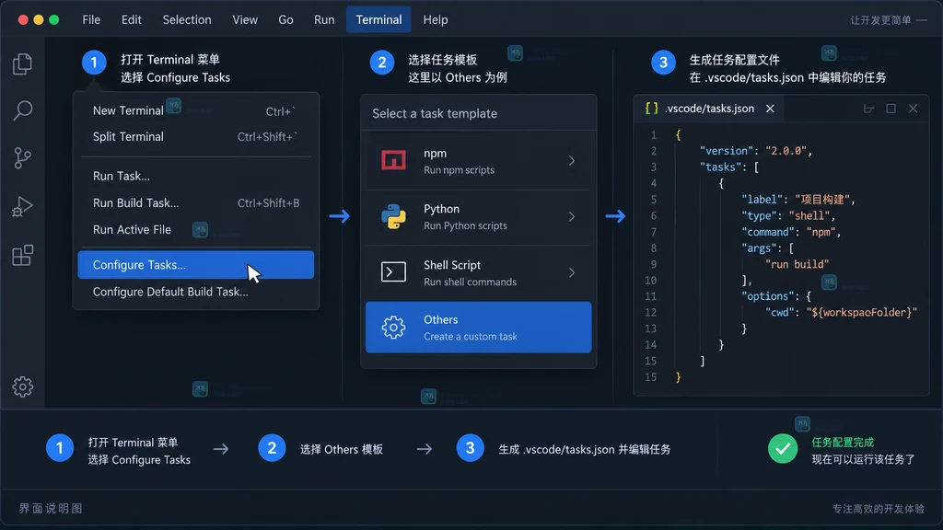This screenshot has height=530, width=943.
Task: Open Run and Debug icon
Action: pyautogui.click(x=22, y=207)
